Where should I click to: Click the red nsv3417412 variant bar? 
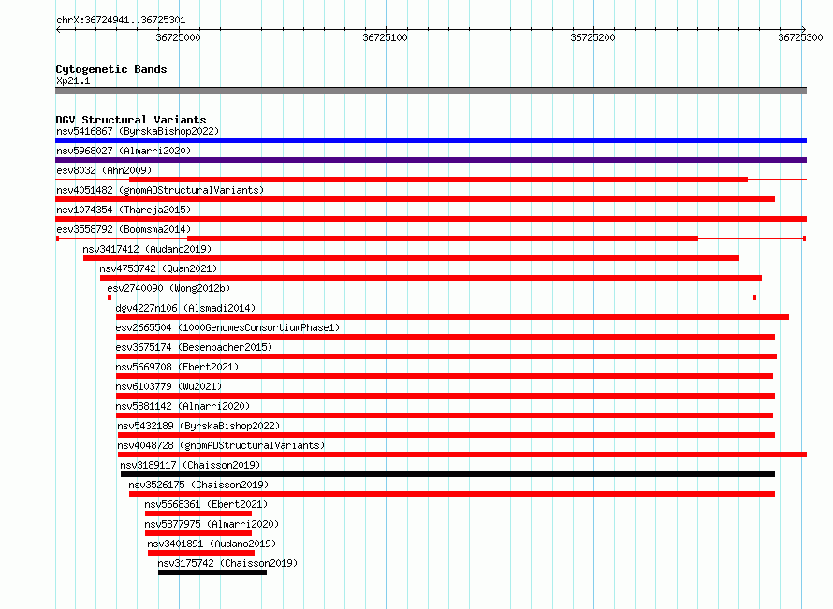click(411, 258)
